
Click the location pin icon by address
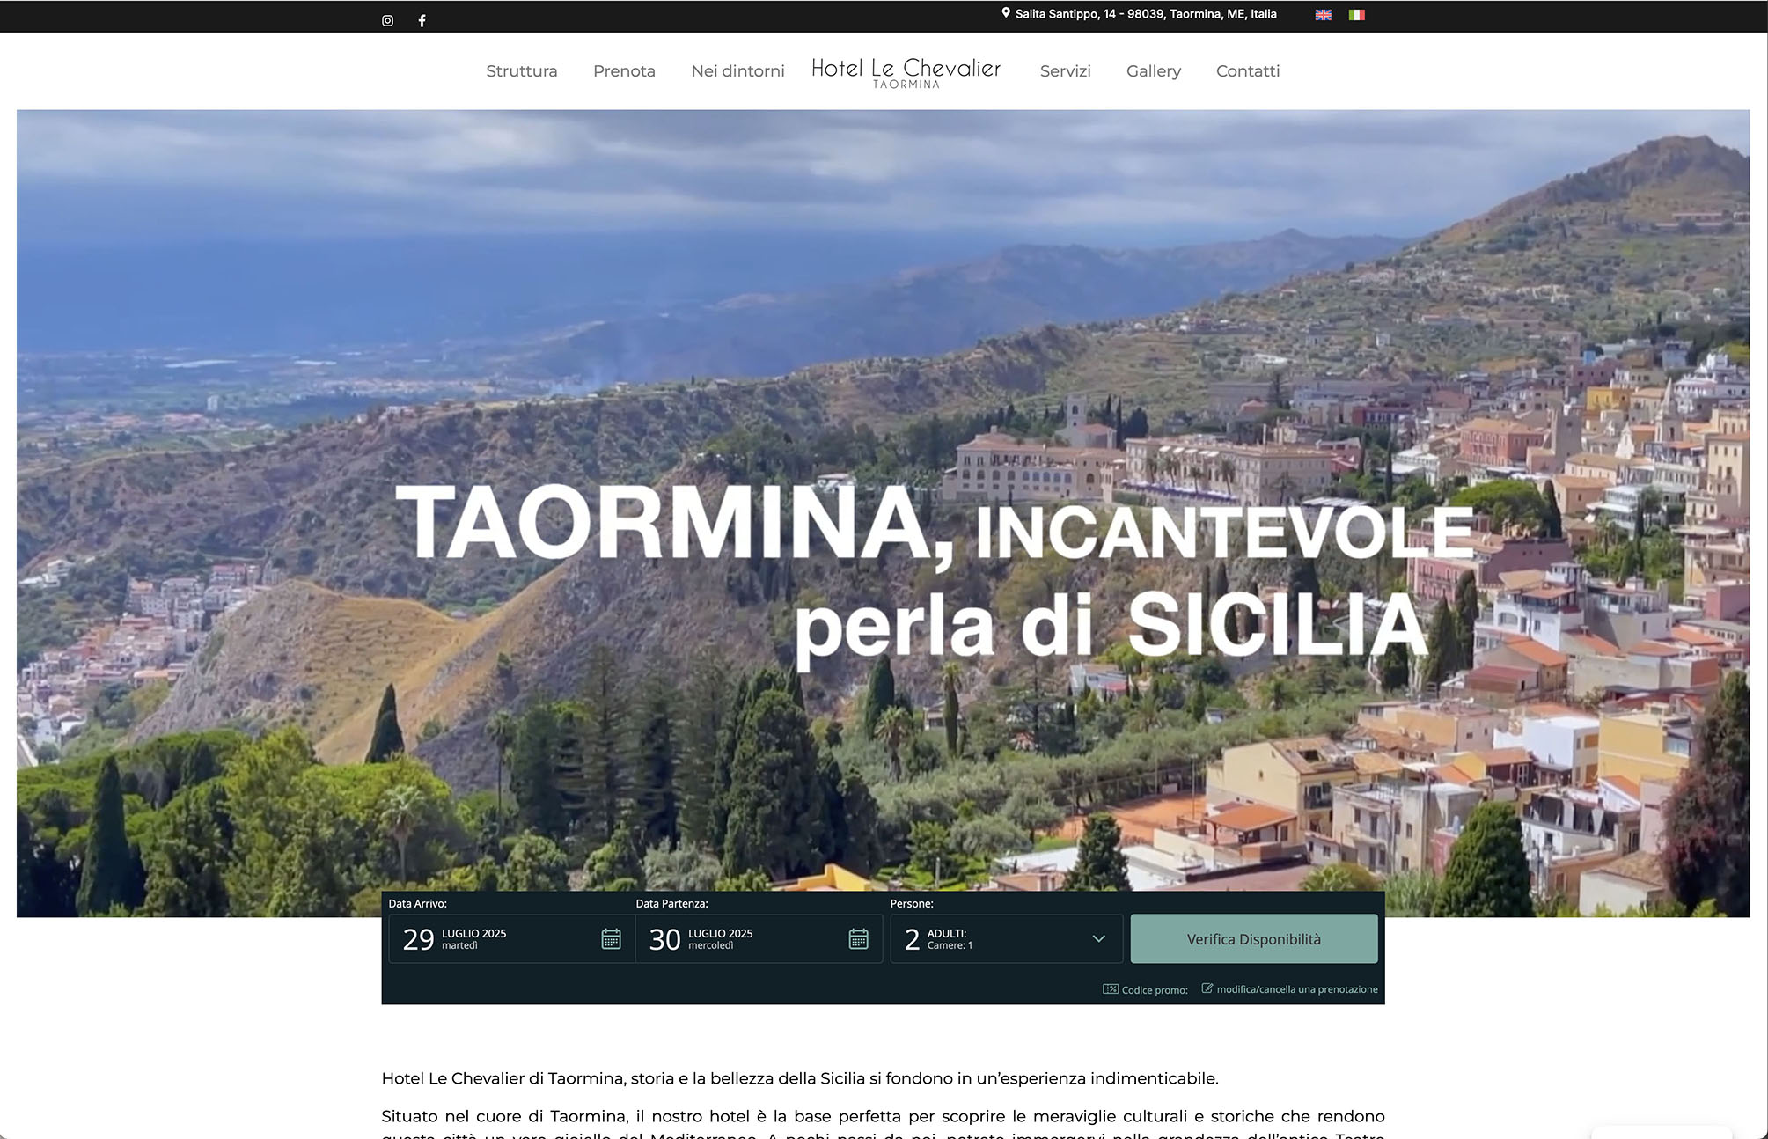click(1005, 13)
